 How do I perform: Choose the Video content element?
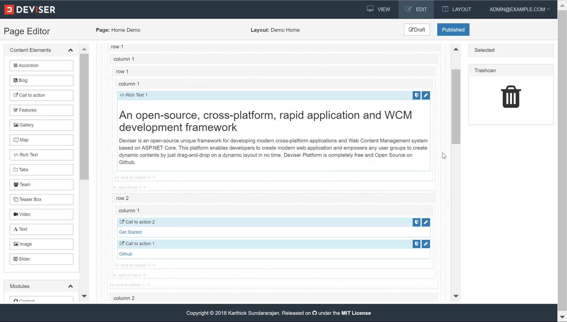click(x=41, y=214)
